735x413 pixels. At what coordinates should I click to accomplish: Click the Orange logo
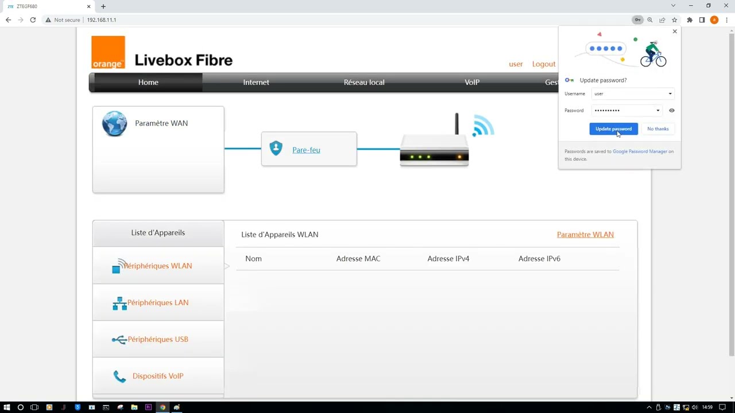(x=108, y=52)
